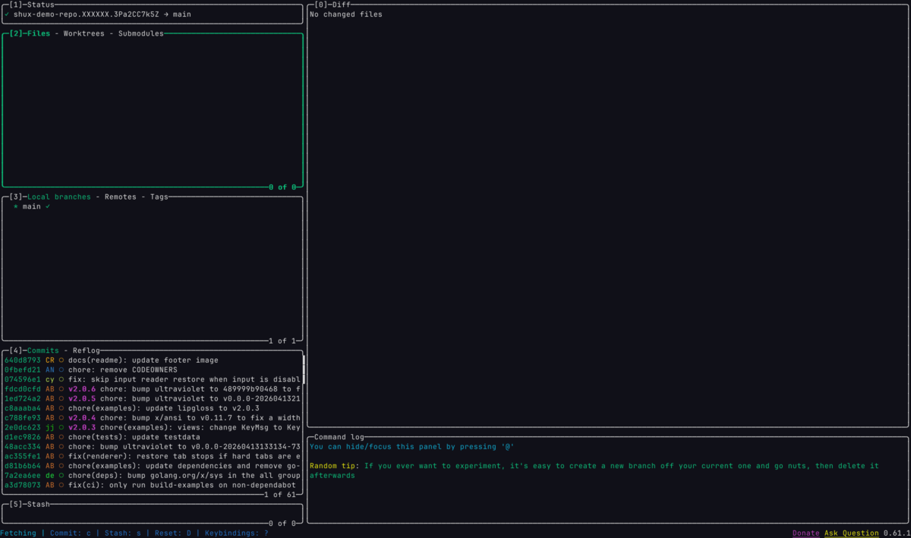Switch to the Files tab
911x538 pixels.
tap(39, 33)
